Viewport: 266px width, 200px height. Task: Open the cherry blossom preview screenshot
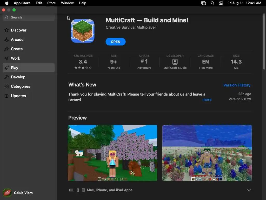coord(112,153)
